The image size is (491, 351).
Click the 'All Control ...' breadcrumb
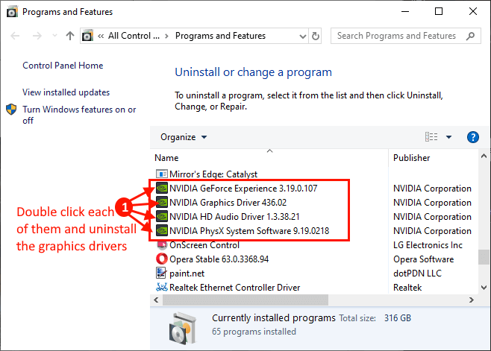coord(134,36)
